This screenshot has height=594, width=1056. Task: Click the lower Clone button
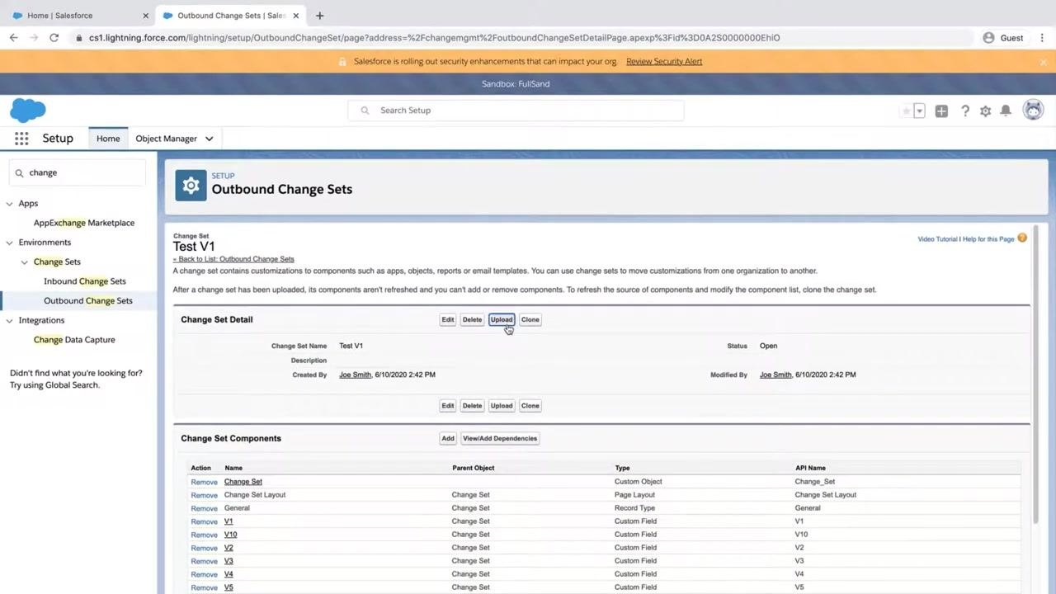[530, 406]
